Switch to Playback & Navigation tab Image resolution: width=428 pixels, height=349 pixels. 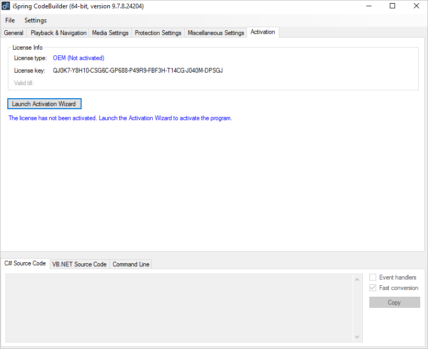[59, 33]
